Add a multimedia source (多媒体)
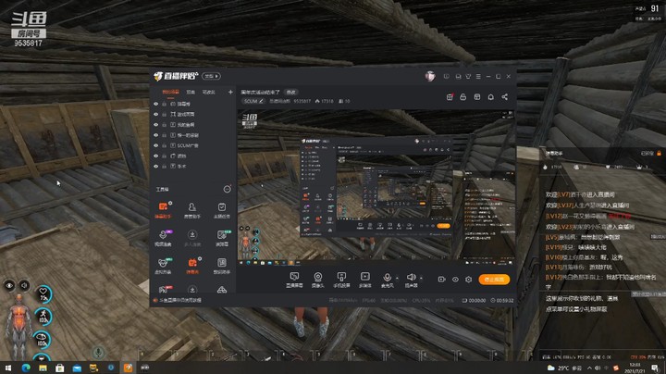 (364, 280)
